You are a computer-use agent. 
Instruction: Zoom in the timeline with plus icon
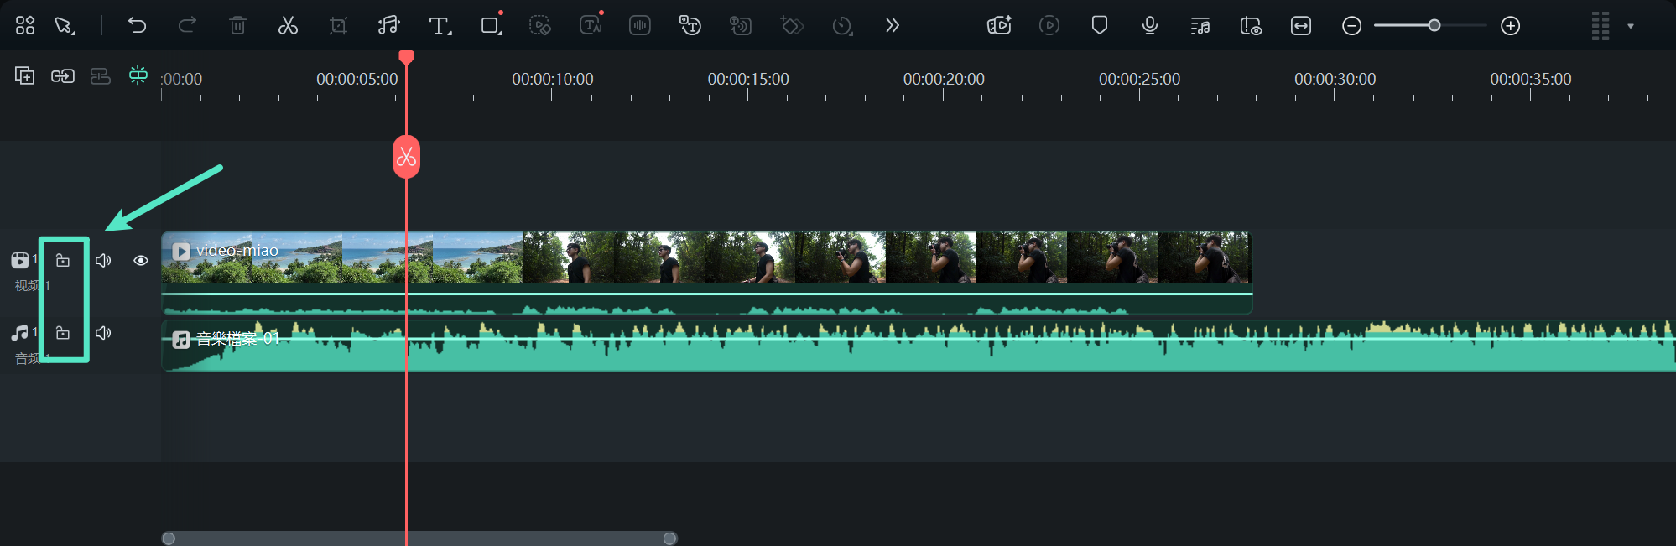1510,26
